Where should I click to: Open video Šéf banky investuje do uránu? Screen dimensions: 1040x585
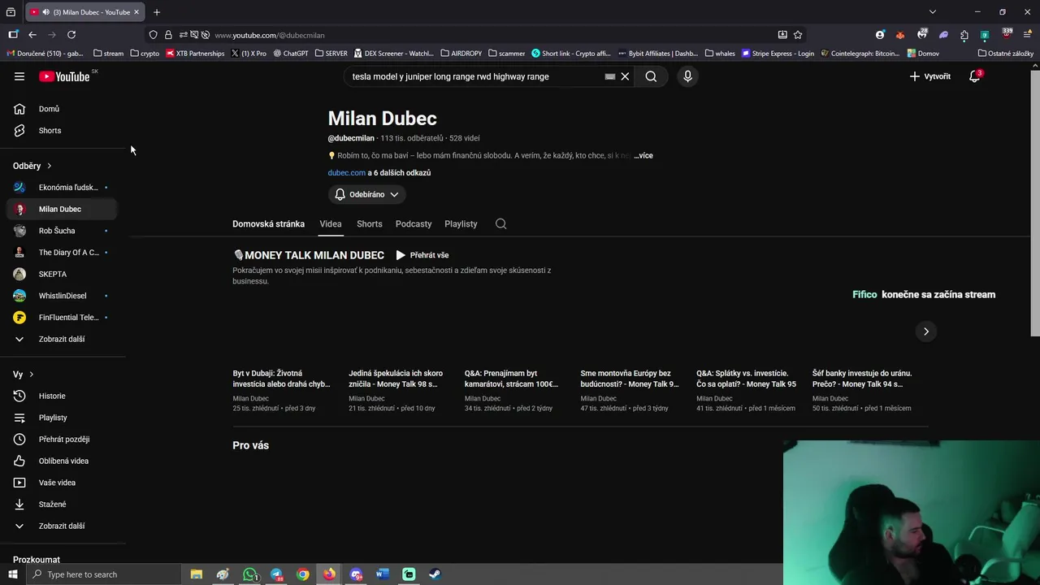point(862,379)
